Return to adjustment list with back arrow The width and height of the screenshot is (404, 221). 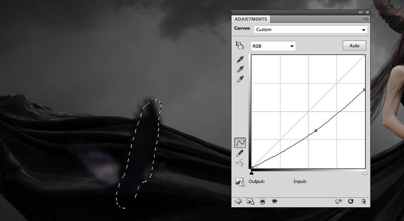coord(238,201)
